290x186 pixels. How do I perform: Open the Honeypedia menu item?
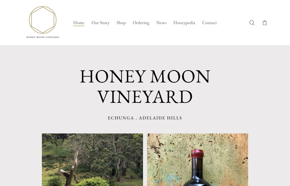pyautogui.click(x=184, y=23)
